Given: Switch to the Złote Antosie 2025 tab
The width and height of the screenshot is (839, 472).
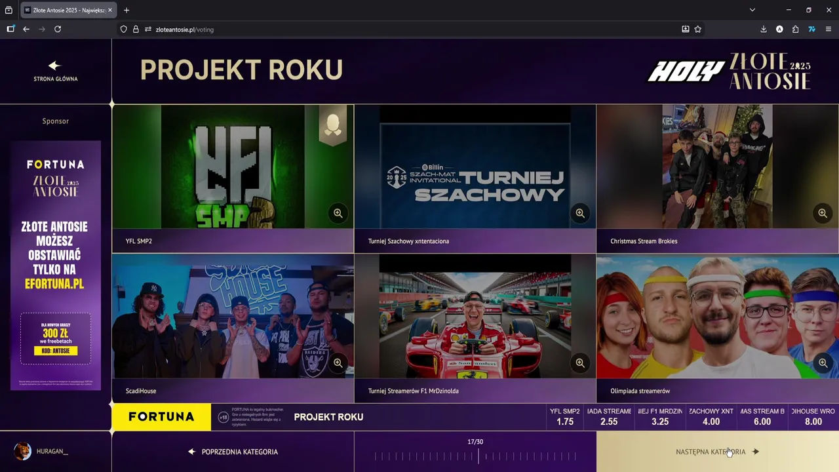Looking at the screenshot, I should click(68, 10).
